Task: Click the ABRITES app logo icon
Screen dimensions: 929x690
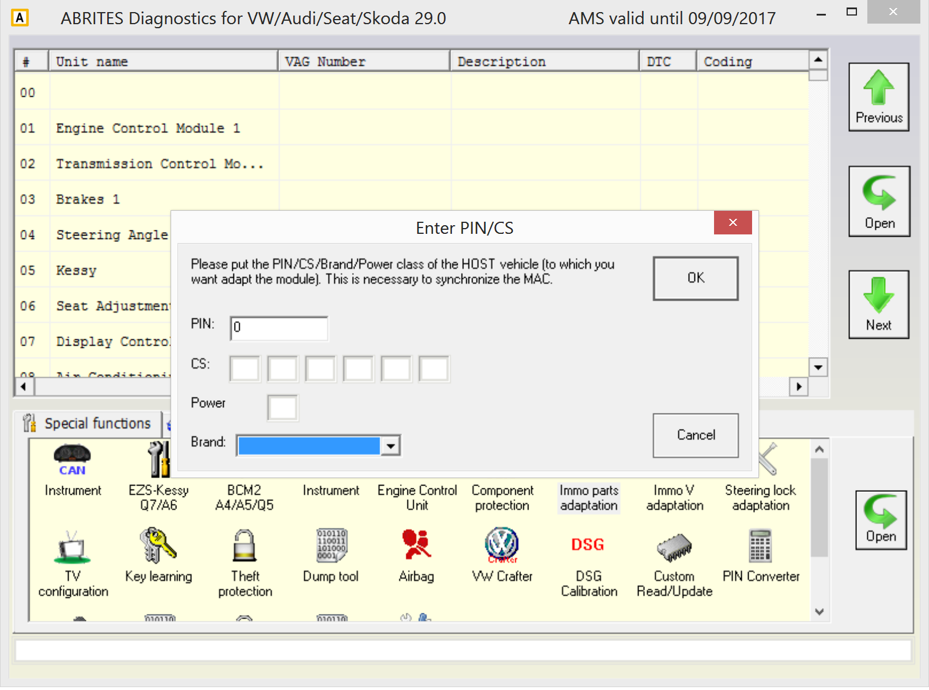Action: coord(20,18)
